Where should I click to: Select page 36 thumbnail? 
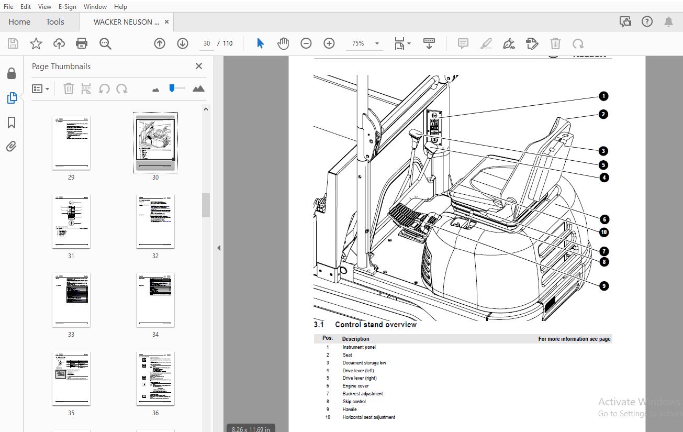coord(155,379)
